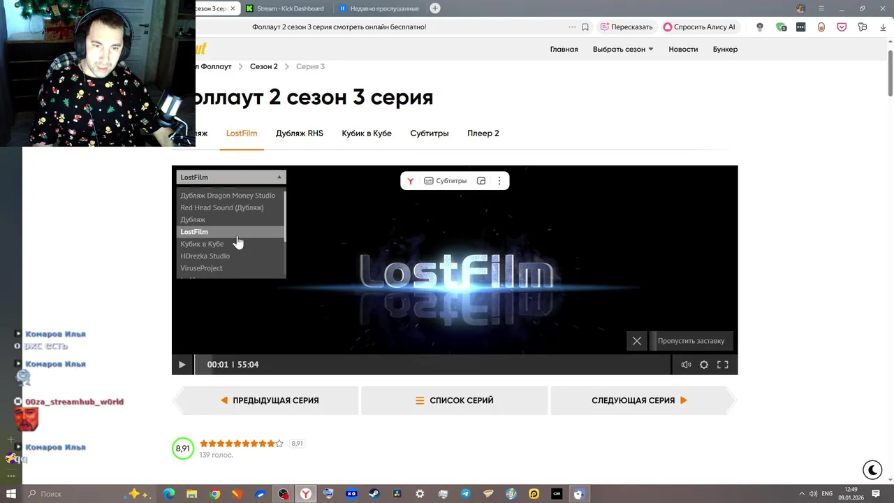Image resolution: width=894 pixels, height=503 pixels.
Task: Open three-dot menu of the video overlay
Action: coord(499,181)
